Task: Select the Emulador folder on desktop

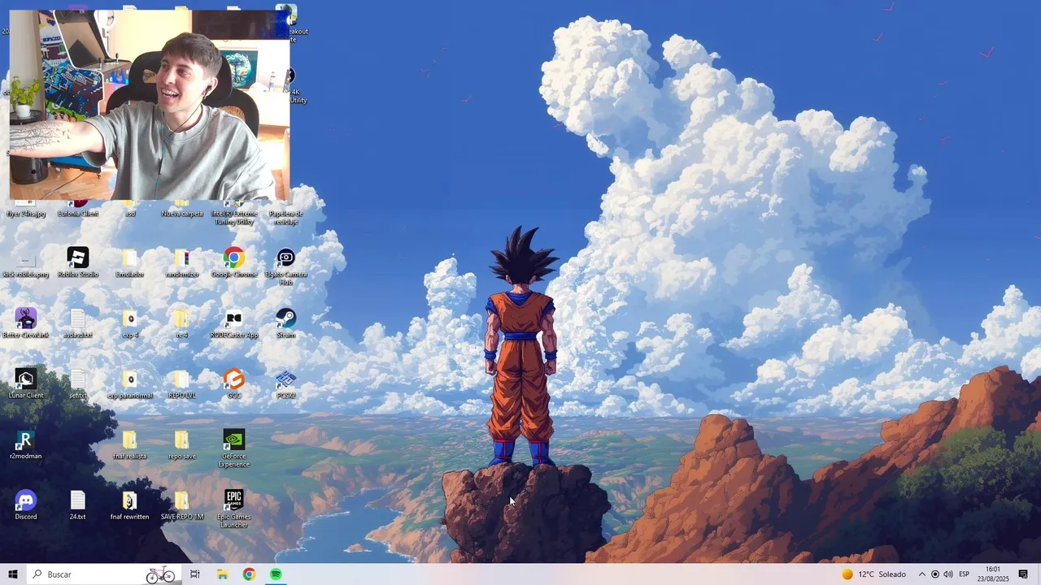Action: click(130, 262)
